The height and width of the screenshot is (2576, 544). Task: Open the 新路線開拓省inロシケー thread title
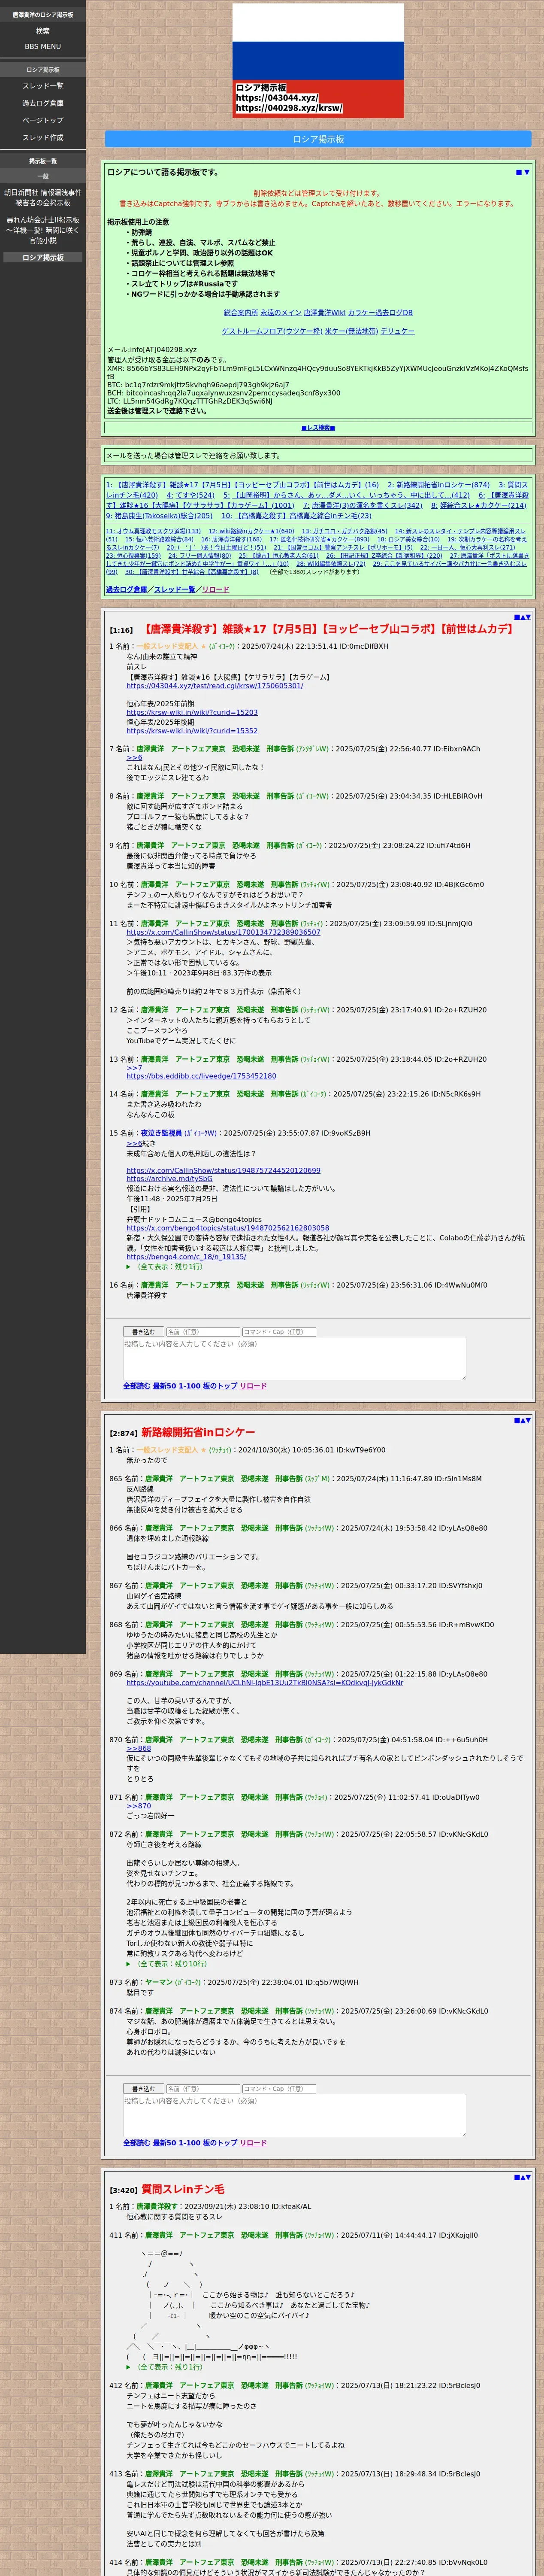pyautogui.click(x=198, y=1433)
